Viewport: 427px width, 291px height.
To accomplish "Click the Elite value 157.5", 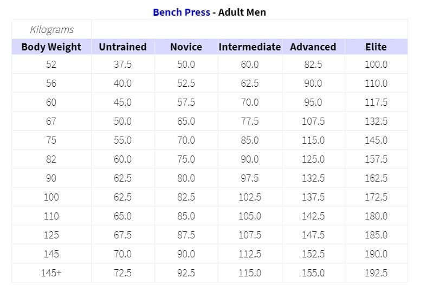I will coord(376,159).
